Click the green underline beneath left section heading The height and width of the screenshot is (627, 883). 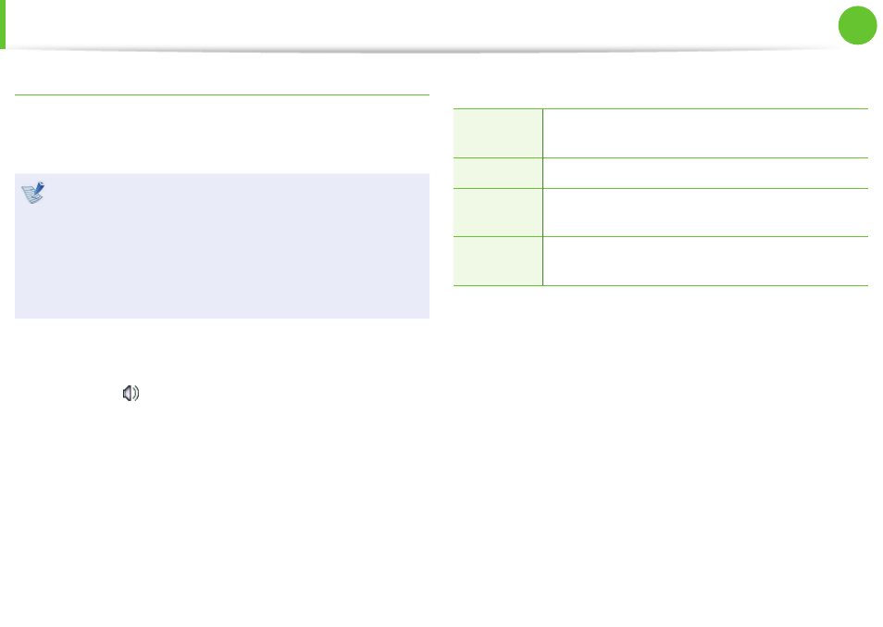222,94
